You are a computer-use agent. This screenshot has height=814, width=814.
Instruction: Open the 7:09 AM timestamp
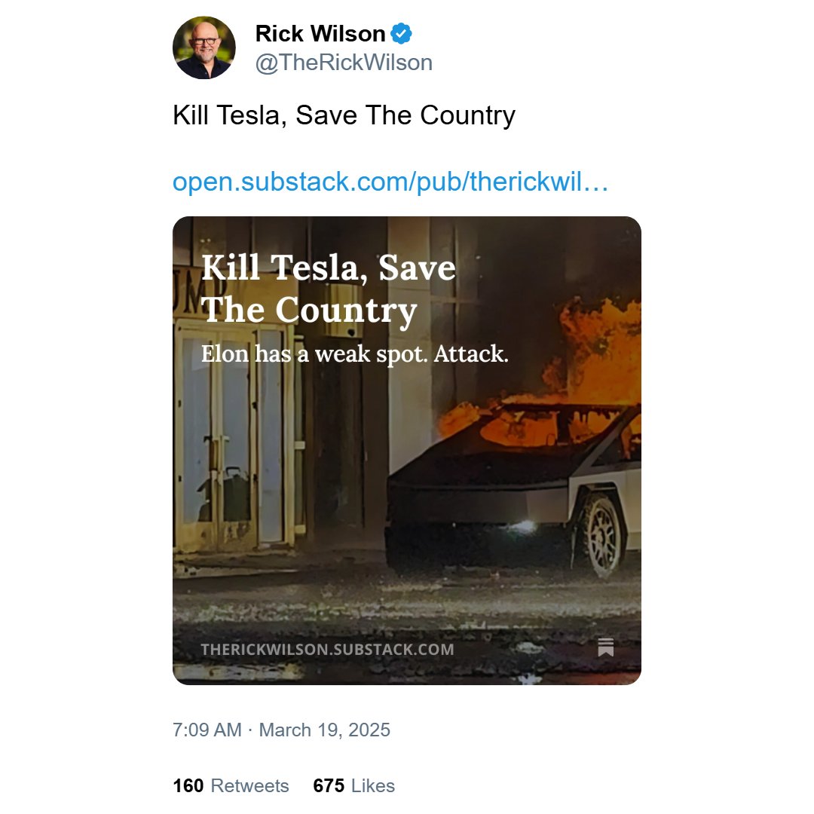coord(207,730)
